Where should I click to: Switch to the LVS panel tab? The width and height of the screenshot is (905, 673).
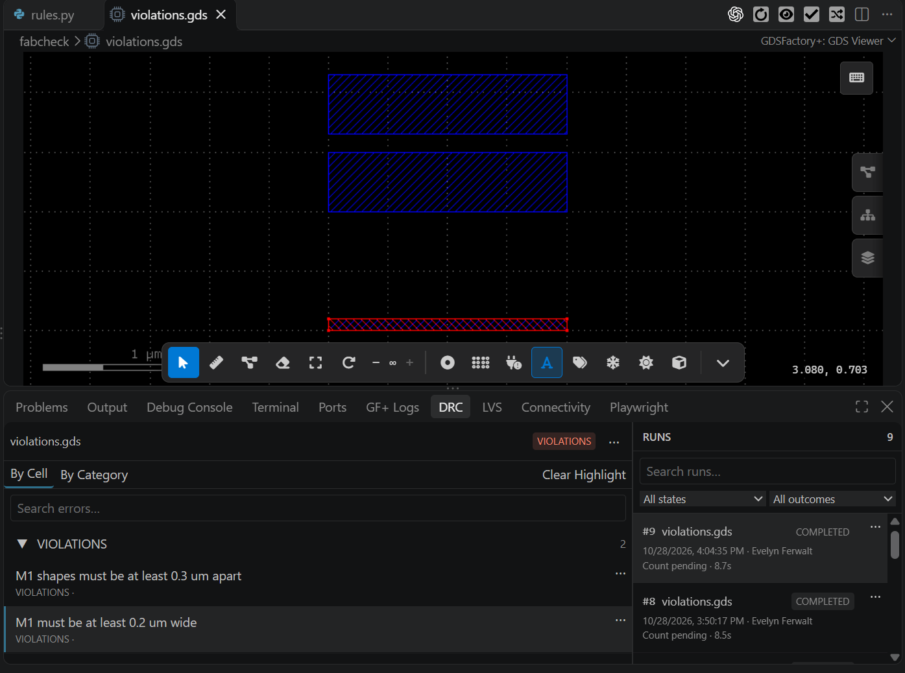(492, 407)
